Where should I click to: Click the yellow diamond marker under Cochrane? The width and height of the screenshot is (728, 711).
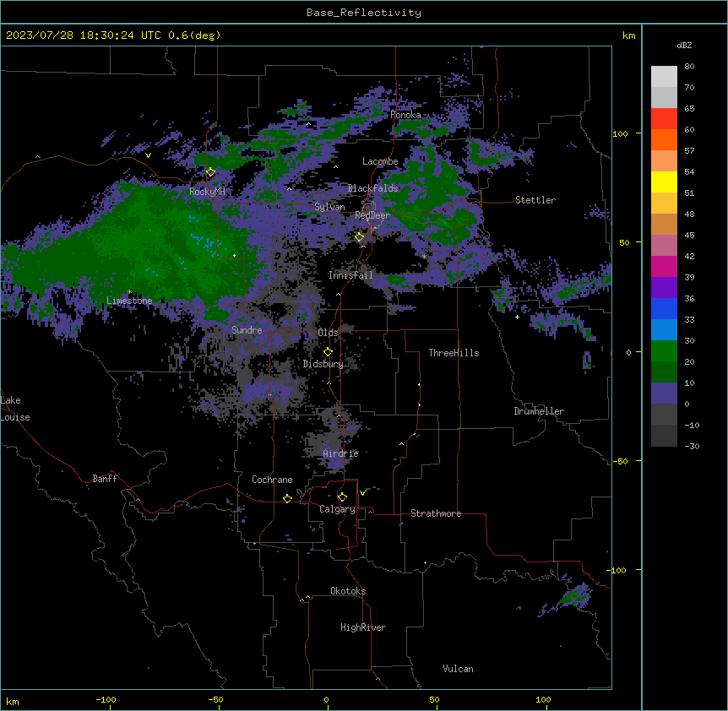tap(287, 498)
